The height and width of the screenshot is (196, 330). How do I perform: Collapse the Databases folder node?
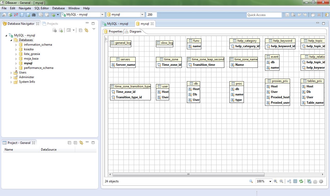(x=11, y=40)
